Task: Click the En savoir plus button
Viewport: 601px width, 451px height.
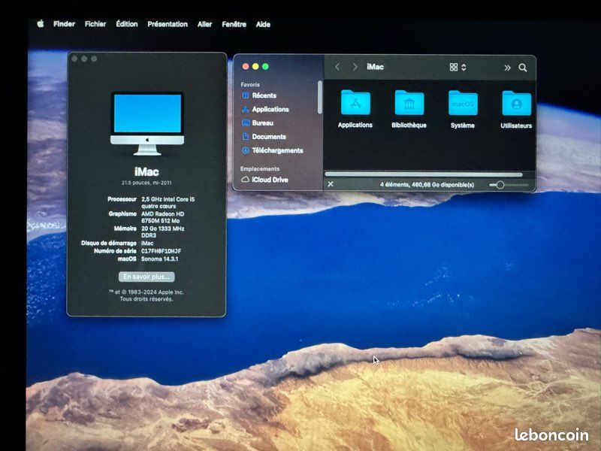Action: [146, 277]
